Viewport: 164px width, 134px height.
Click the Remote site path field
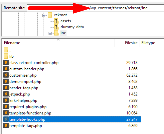pyautogui.click(x=95, y=8)
